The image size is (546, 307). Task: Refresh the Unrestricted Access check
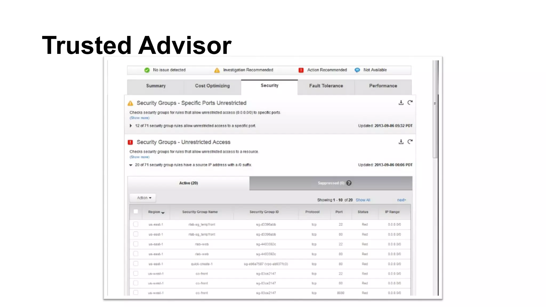point(410,142)
